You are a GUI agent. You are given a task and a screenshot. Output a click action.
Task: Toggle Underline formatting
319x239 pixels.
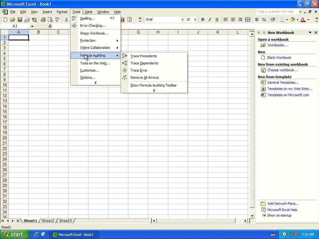(x=217, y=20)
